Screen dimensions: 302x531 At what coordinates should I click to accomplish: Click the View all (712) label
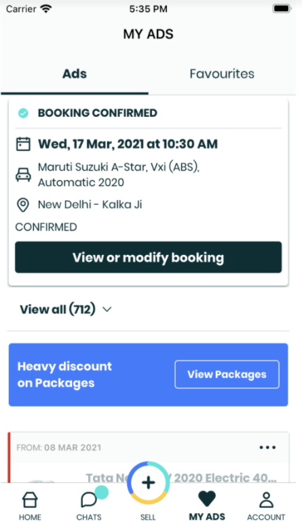coord(58,309)
